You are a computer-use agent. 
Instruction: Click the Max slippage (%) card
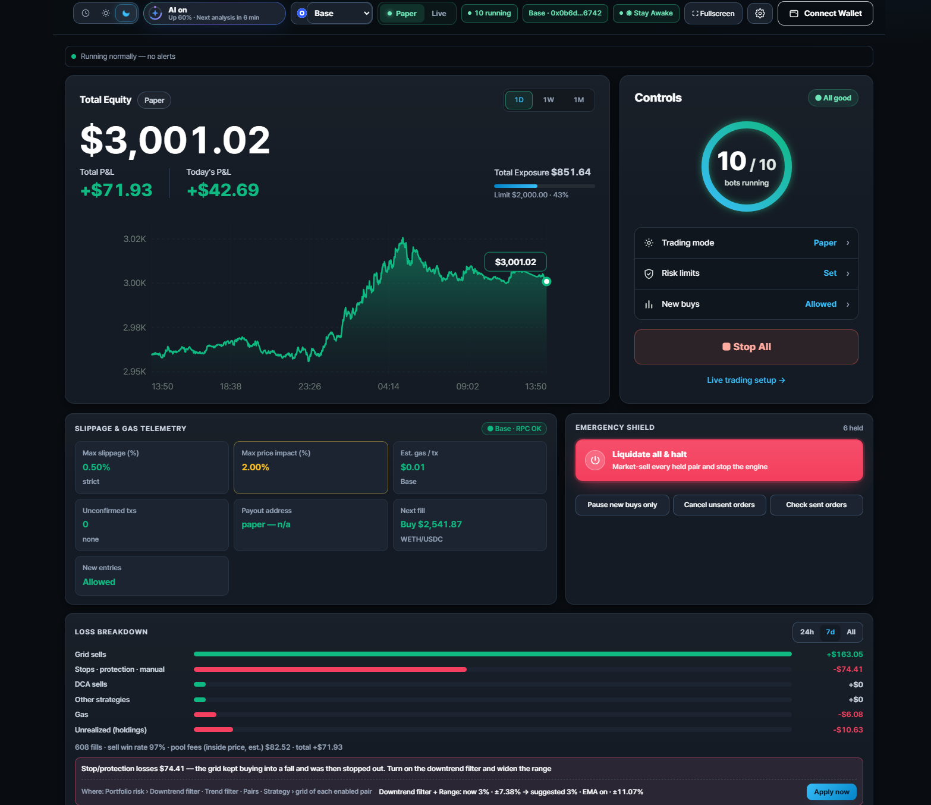pos(152,467)
